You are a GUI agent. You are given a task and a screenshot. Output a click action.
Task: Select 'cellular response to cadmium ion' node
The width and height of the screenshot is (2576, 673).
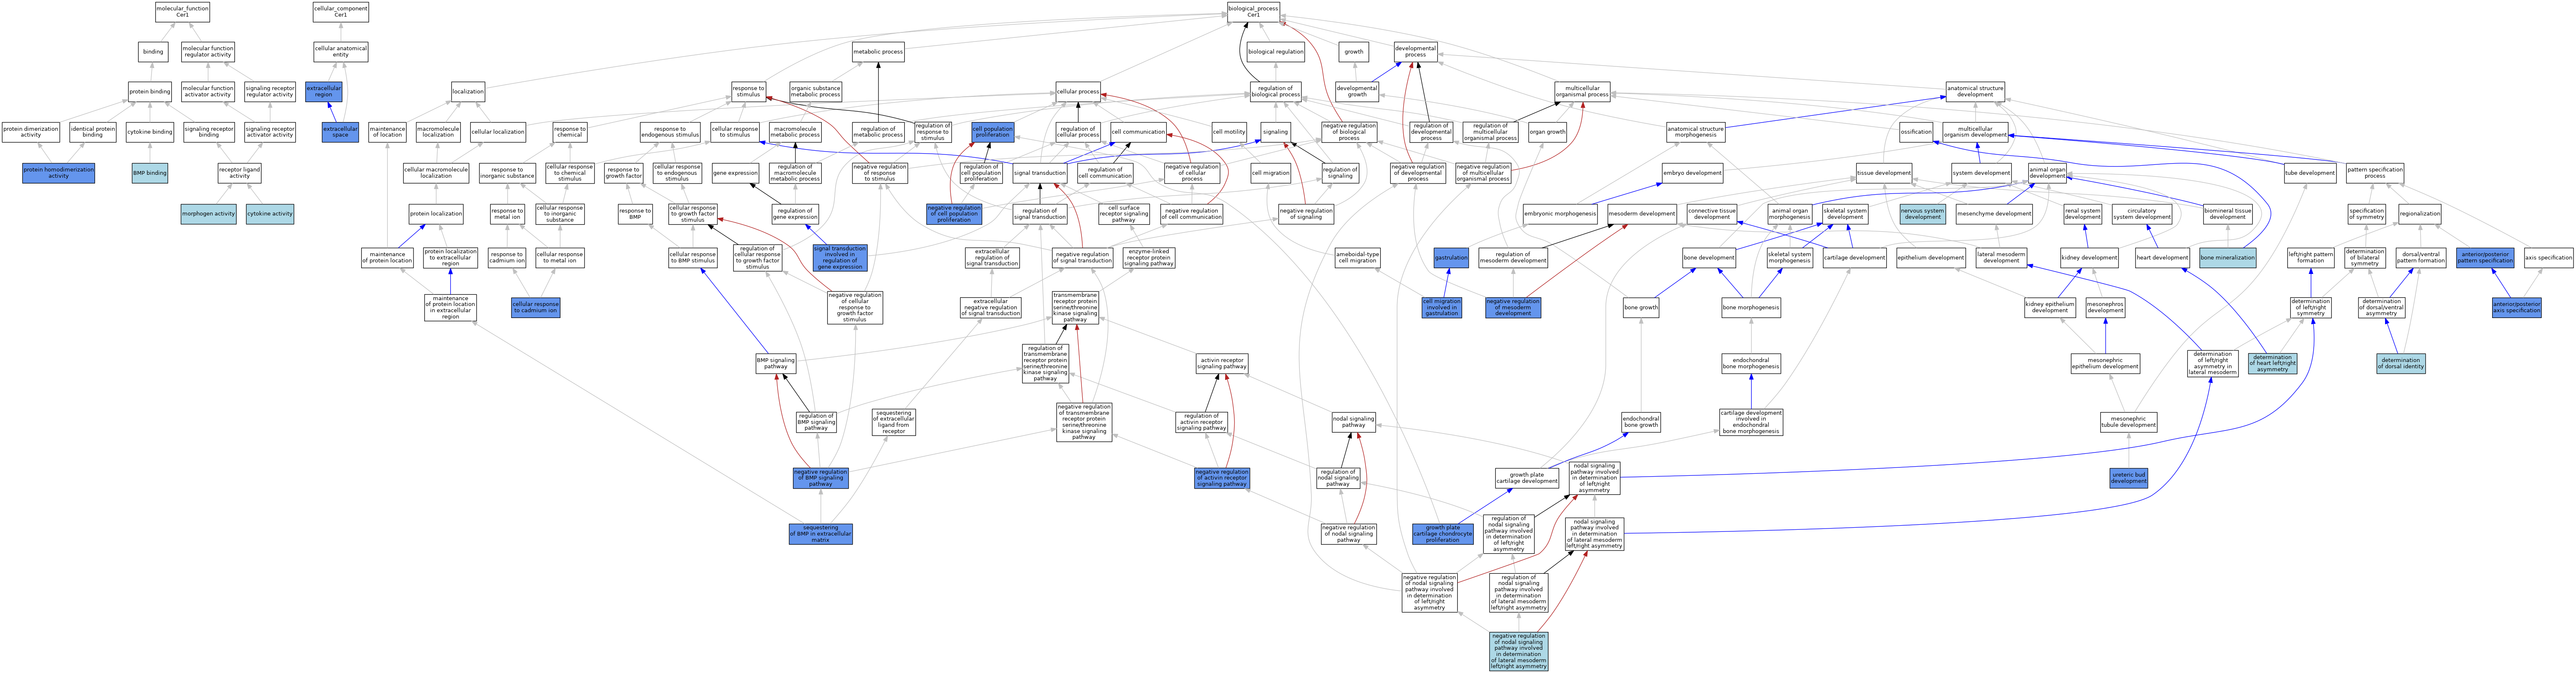point(536,308)
